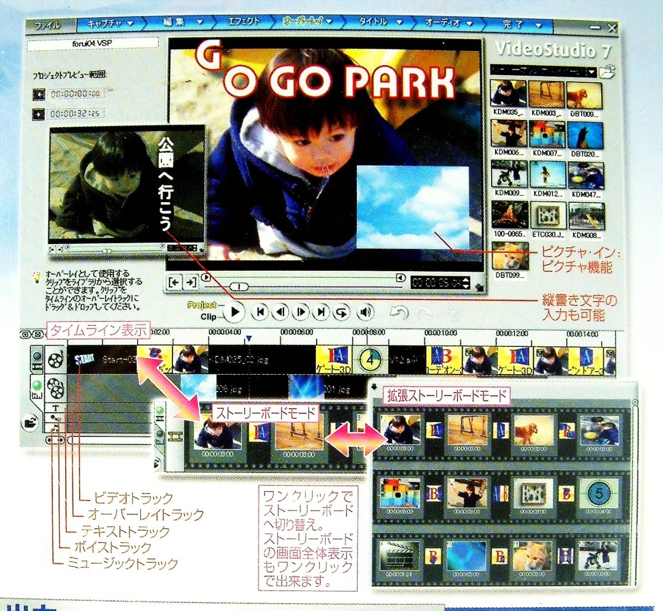Select countdown 5 thumbnail in expanded storyboard

599,493
